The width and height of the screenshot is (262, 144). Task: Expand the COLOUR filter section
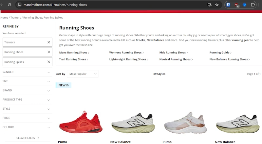(27, 127)
